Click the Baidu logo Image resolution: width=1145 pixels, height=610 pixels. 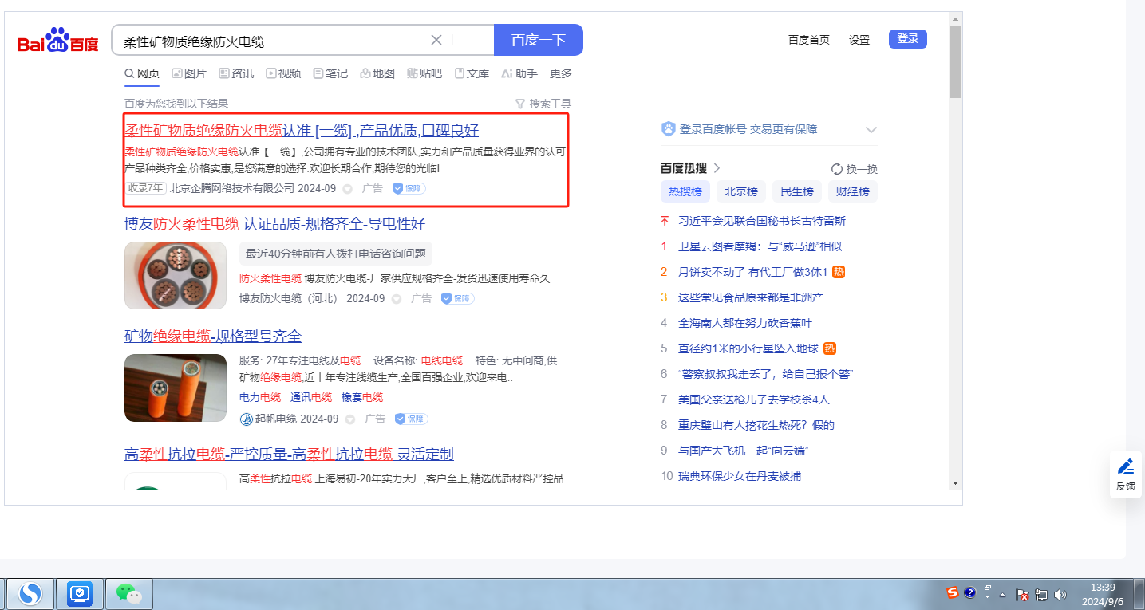point(58,40)
